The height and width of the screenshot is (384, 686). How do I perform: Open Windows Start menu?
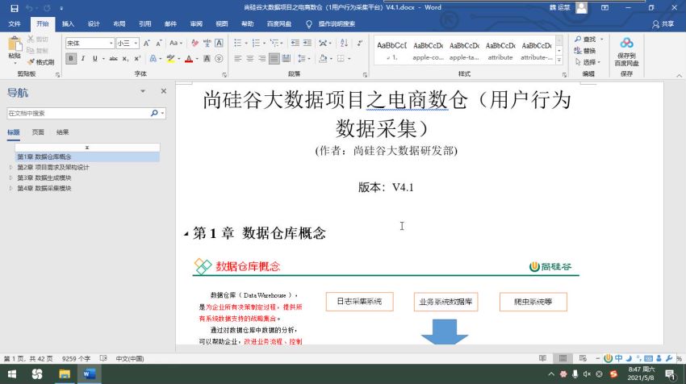tap(12, 374)
